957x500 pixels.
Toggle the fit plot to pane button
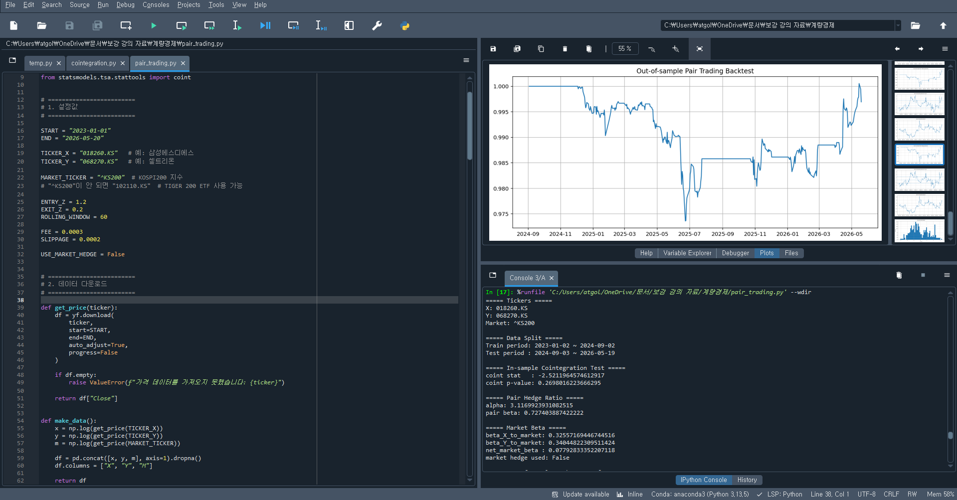pyautogui.click(x=700, y=49)
